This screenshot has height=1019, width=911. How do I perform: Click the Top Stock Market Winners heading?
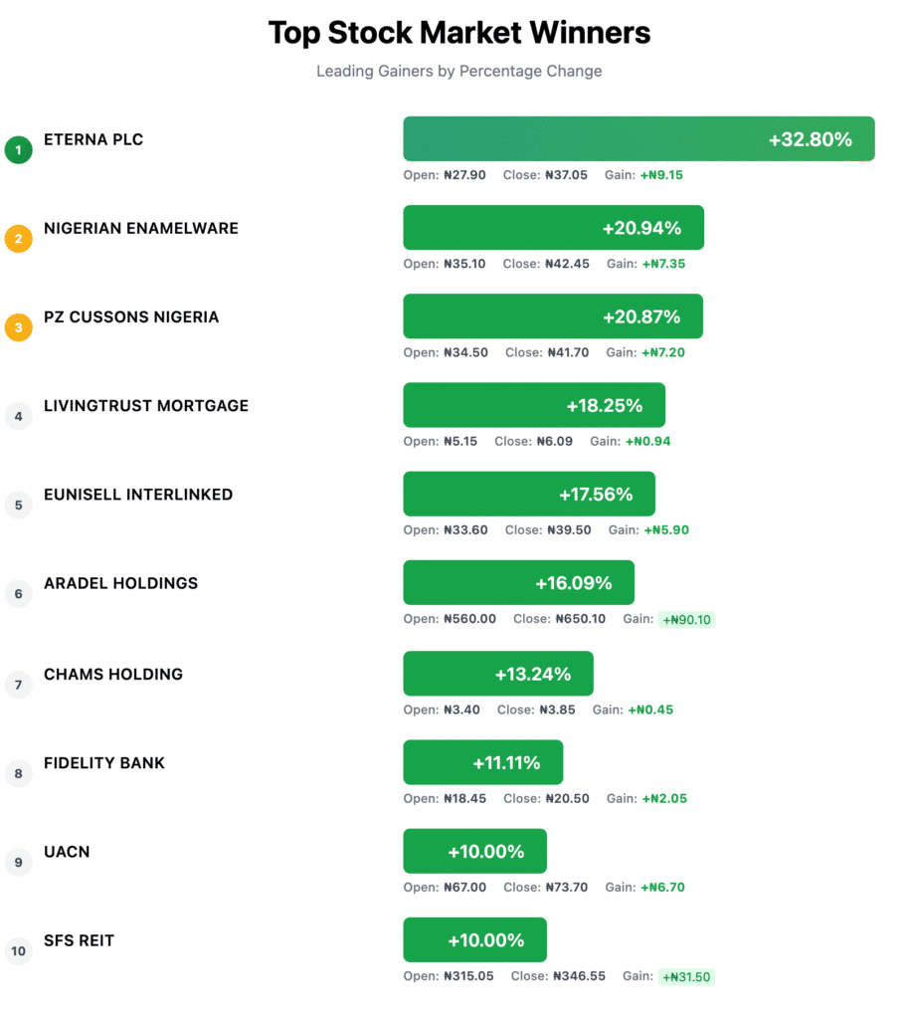pyautogui.click(x=459, y=33)
